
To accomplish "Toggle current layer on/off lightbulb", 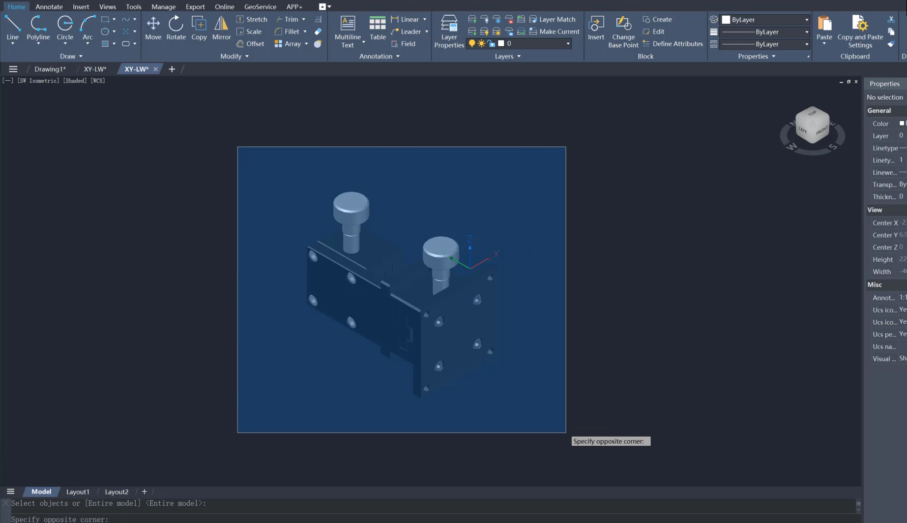I will pos(472,44).
